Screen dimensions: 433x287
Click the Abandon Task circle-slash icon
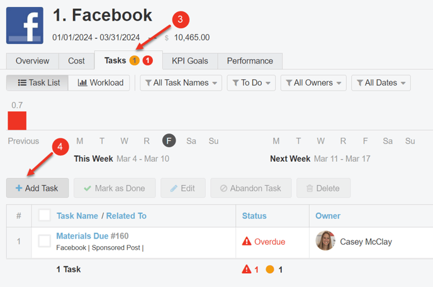click(x=223, y=188)
